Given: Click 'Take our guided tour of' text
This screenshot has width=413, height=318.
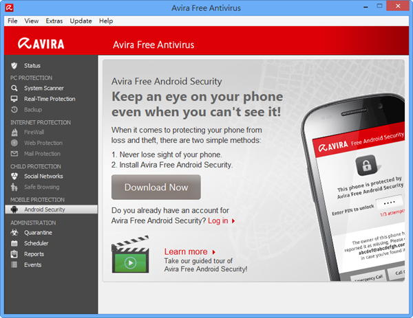Looking at the screenshot, I should (198, 261).
